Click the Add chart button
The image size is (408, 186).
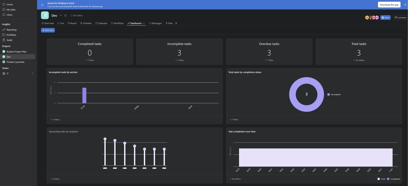click(48, 30)
